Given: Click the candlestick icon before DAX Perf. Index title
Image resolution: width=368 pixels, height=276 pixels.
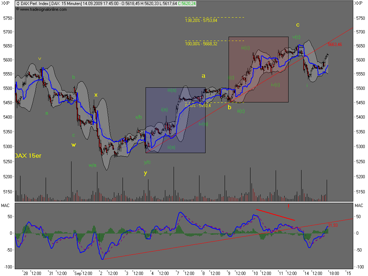Looking at the screenshot, I should tap(18, 4).
